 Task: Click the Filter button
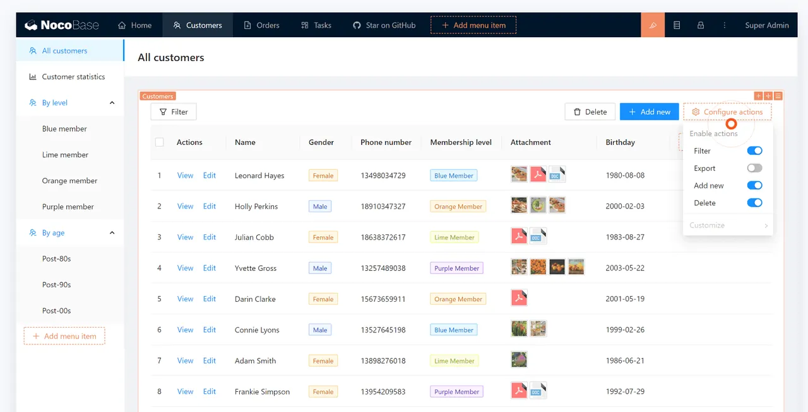pyautogui.click(x=174, y=112)
